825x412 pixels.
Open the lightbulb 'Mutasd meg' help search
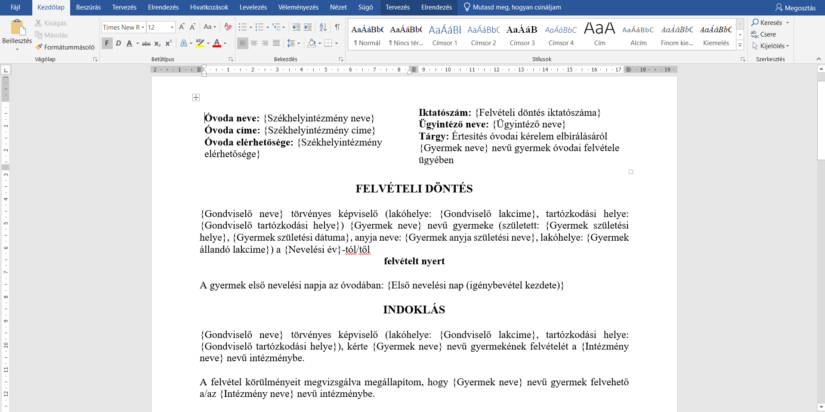click(512, 7)
